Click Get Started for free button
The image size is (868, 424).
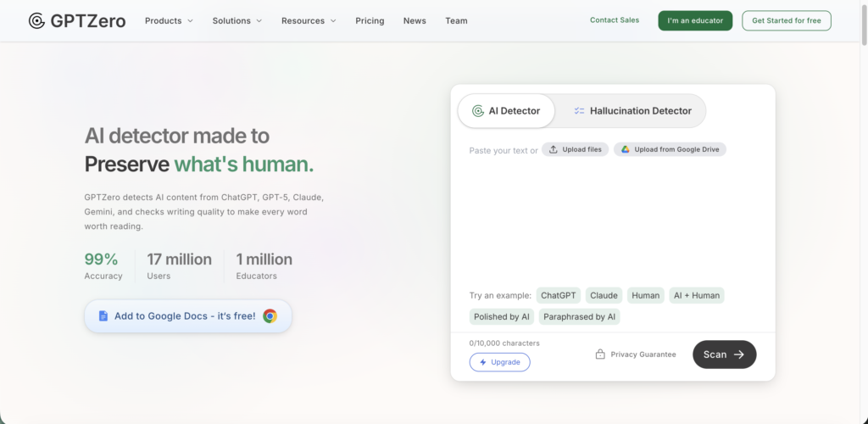point(786,20)
